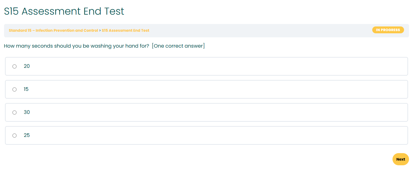The height and width of the screenshot is (169, 414).
Task: Click the "25" answer label text
Action: (x=27, y=135)
